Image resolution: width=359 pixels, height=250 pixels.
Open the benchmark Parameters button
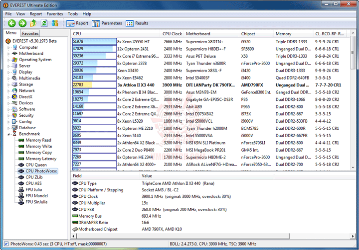(107, 23)
